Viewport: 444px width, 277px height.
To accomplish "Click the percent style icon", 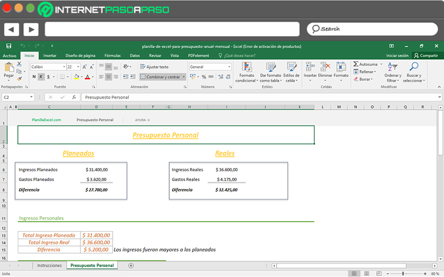I will [204, 76].
